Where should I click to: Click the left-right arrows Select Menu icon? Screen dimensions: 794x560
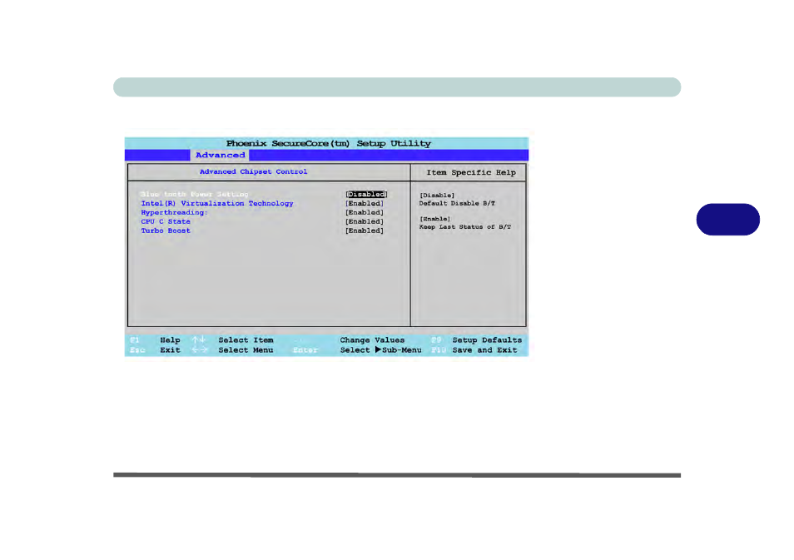[x=197, y=350]
